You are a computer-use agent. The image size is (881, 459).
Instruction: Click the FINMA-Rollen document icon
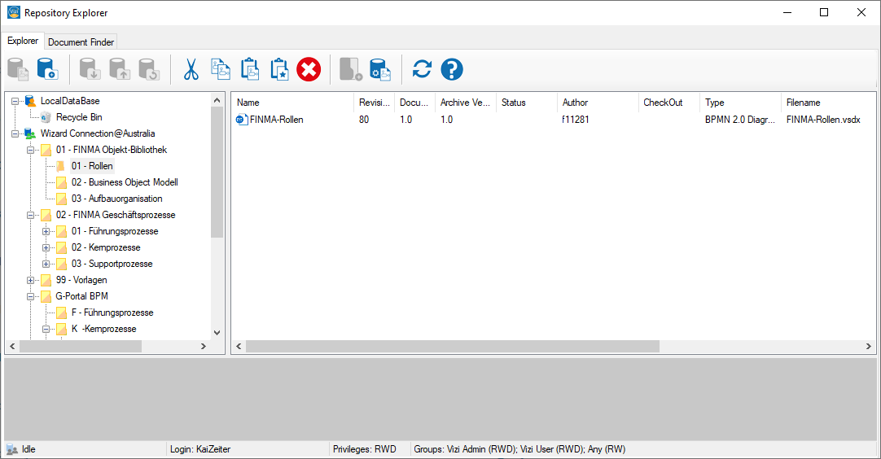(x=242, y=119)
